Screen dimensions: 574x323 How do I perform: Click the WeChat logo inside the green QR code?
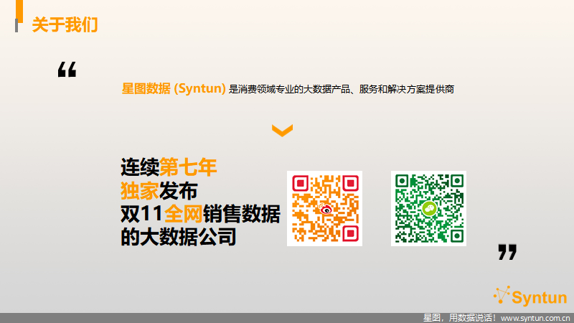pos(428,209)
